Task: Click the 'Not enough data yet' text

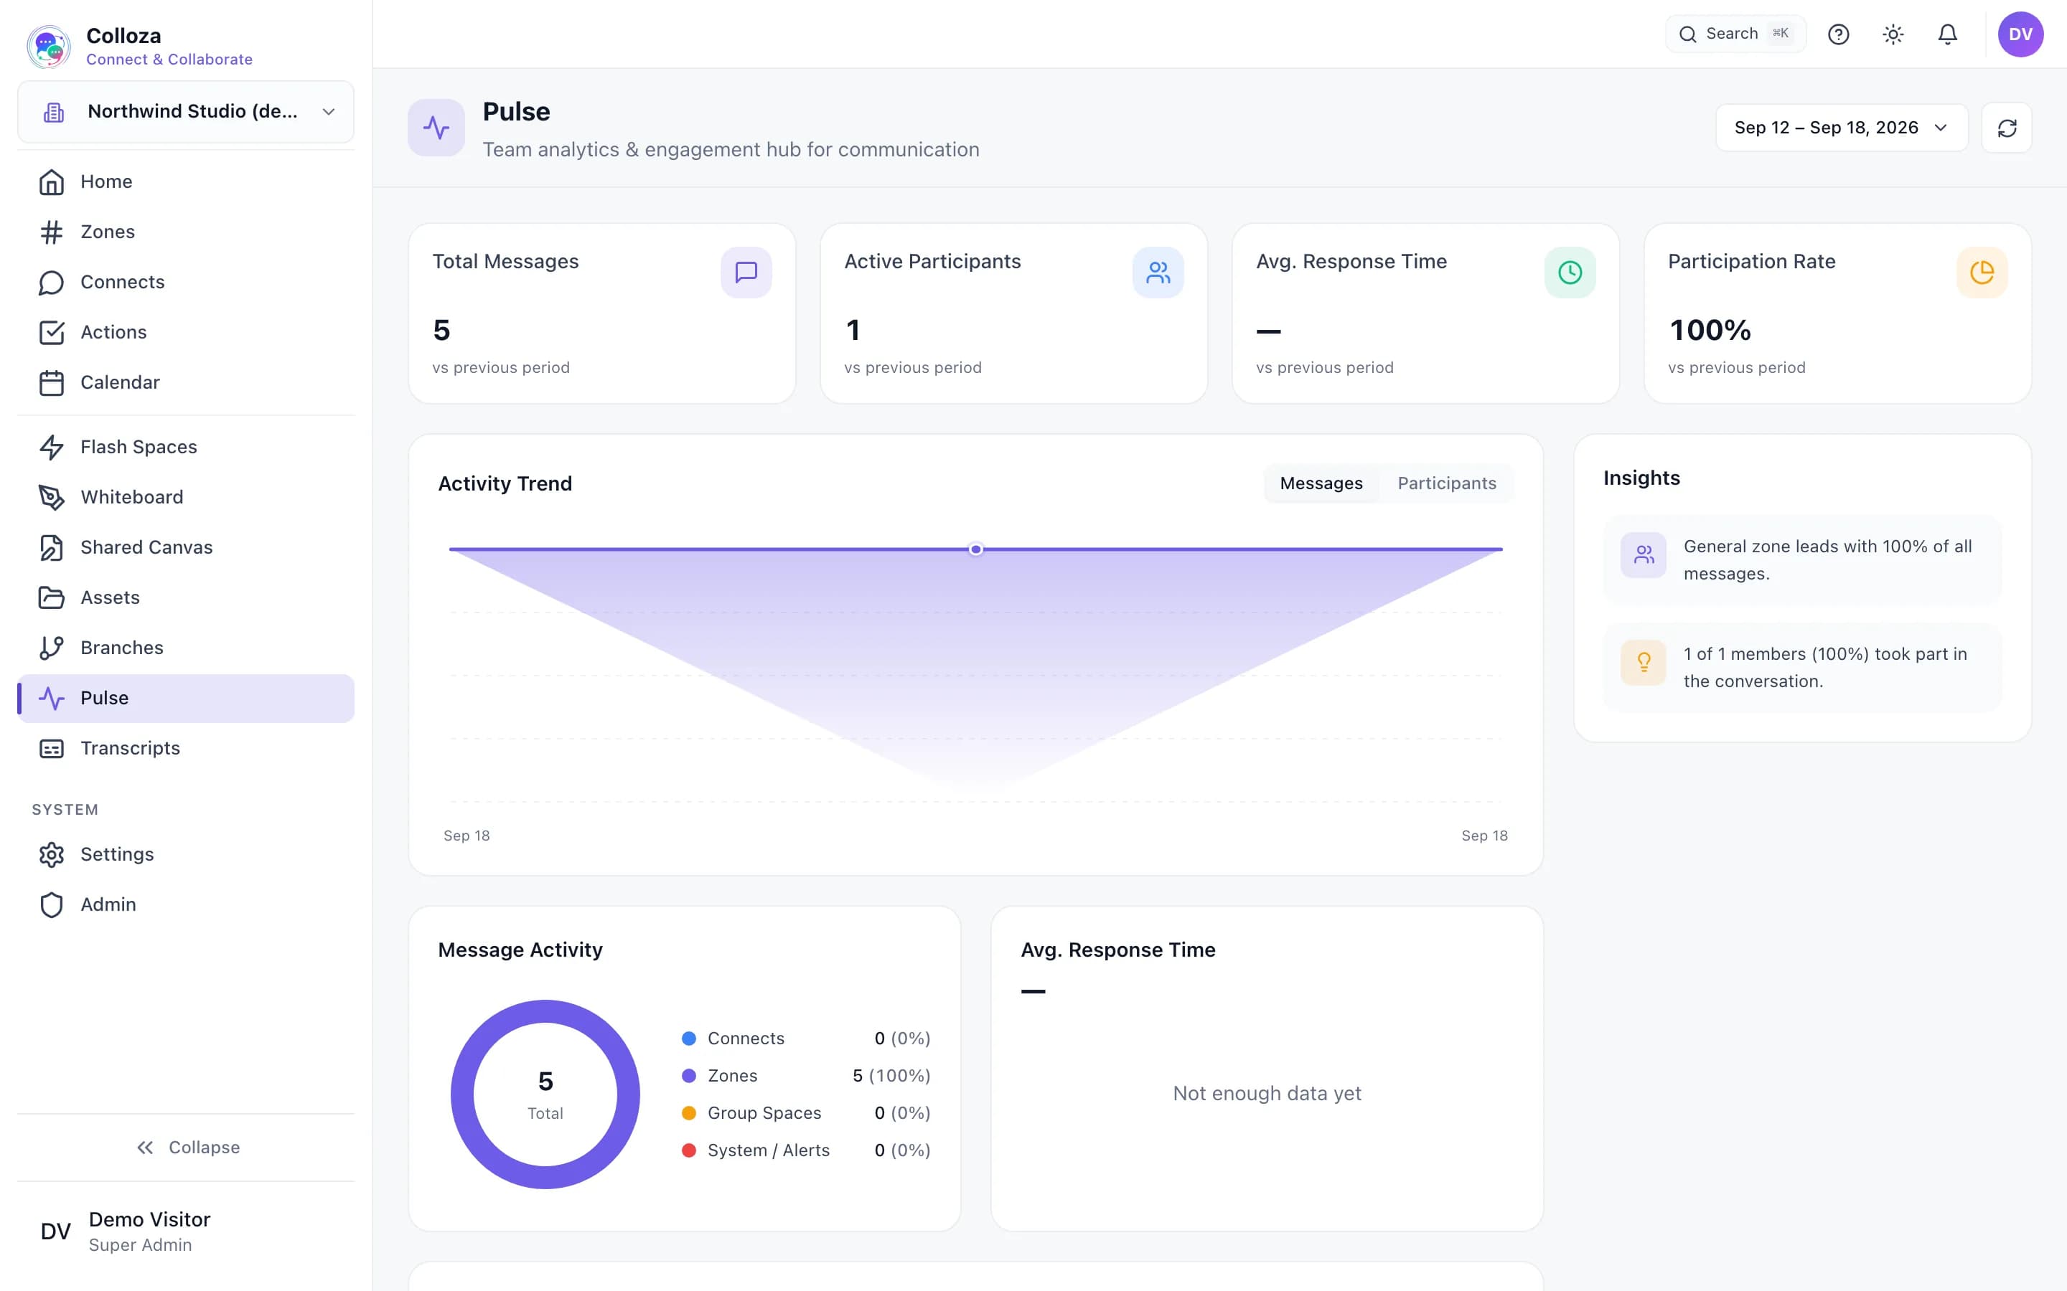Action: coord(1267,1094)
